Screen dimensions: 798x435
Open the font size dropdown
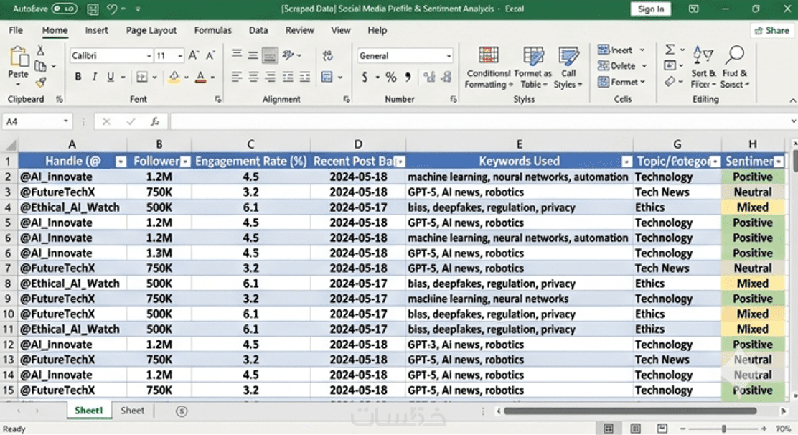click(x=180, y=55)
